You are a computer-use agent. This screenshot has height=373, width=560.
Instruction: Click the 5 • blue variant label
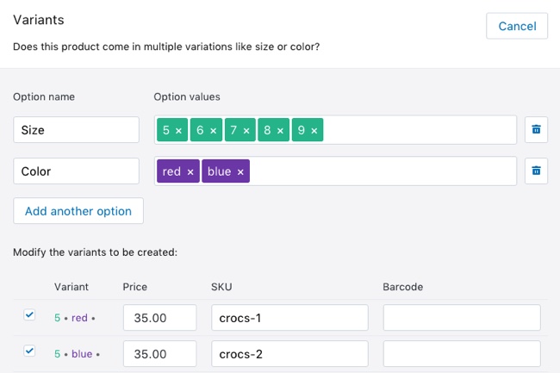pos(77,354)
